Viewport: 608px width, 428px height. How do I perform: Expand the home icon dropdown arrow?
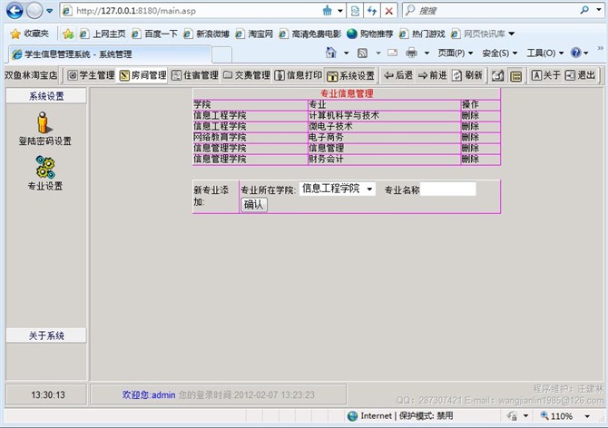347,53
